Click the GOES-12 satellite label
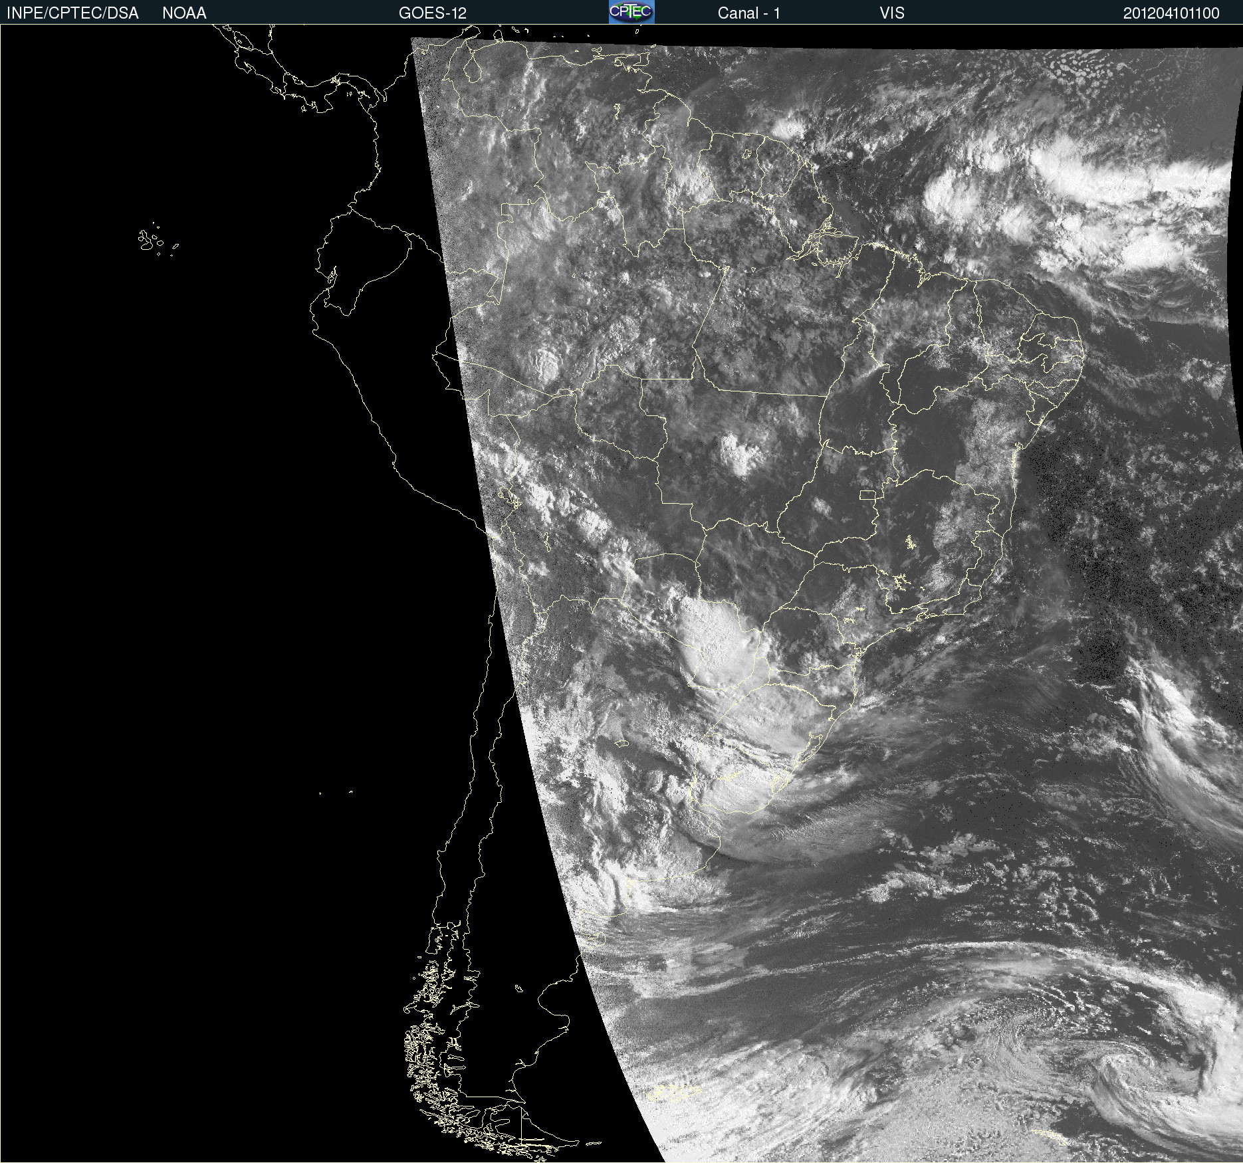1243x1163 pixels. pyautogui.click(x=433, y=13)
